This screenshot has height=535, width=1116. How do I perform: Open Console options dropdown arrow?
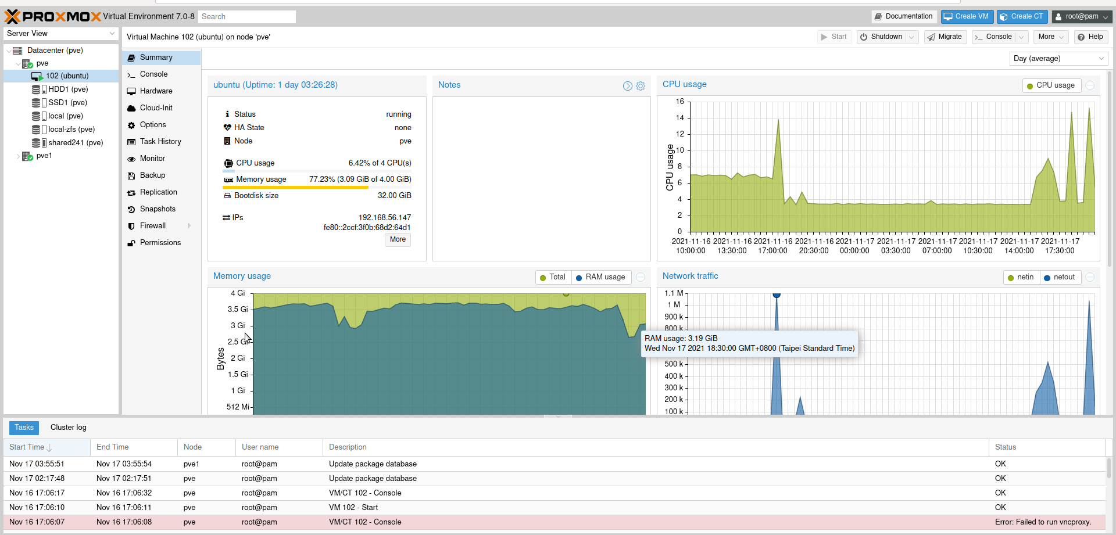pyautogui.click(x=1021, y=37)
